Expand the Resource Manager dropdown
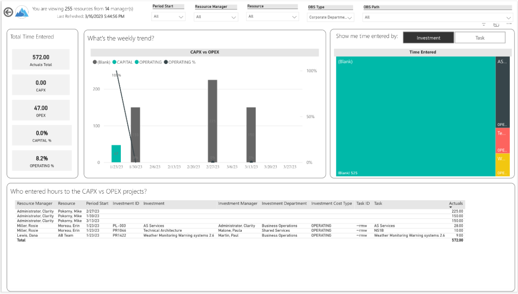 [216, 16]
